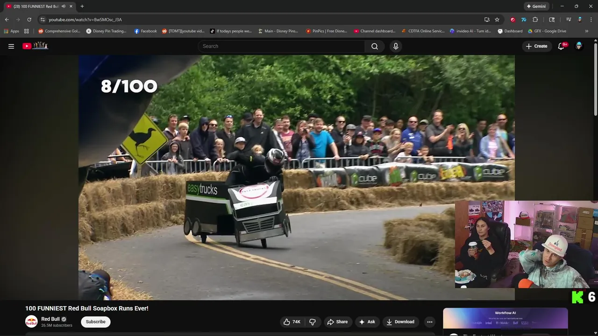Click the 26.5M subscribers text
Screen dimensions: 598x336
(57, 325)
